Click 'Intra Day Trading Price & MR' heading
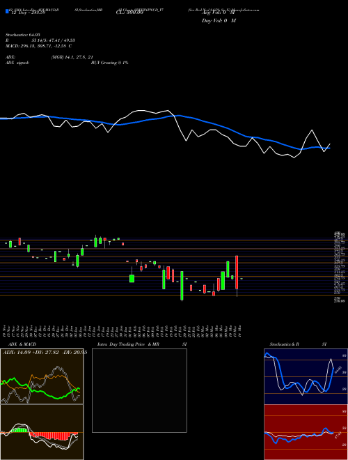Screen dimensions: 348x460 click(x=129, y=344)
